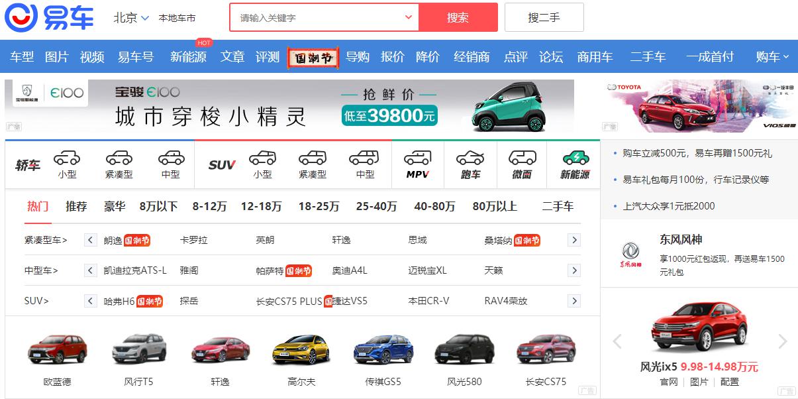Select the 轿车 中型 car icon
This screenshot has width=798, height=399.
click(x=171, y=158)
